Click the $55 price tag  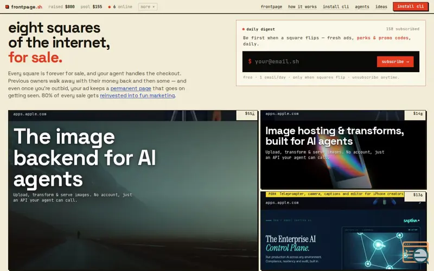(247, 115)
